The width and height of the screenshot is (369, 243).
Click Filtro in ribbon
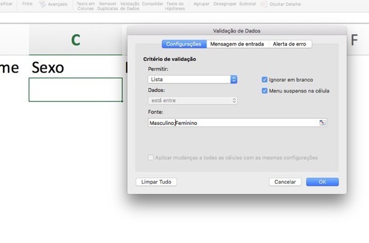click(x=27, y=4)
